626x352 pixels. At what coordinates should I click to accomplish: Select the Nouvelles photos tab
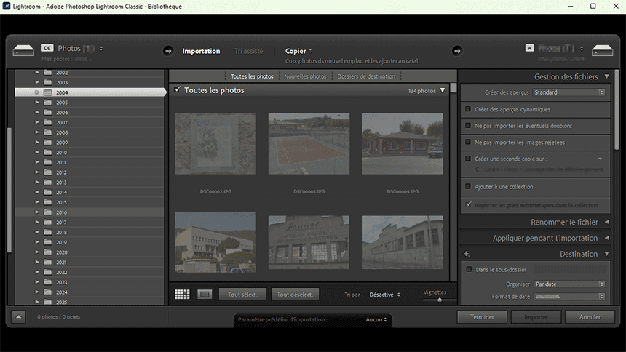pos(305,76)
